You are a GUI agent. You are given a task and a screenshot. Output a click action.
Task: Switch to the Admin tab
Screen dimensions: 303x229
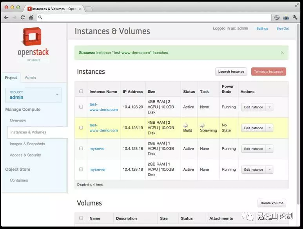(30, 78)
